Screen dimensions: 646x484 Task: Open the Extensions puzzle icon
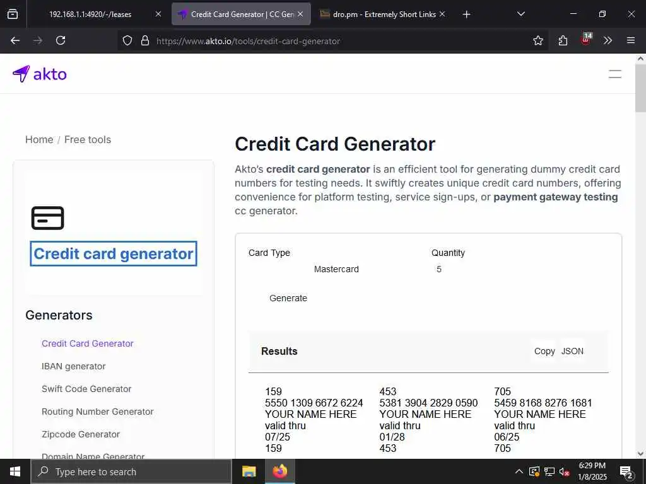(563, 40)
